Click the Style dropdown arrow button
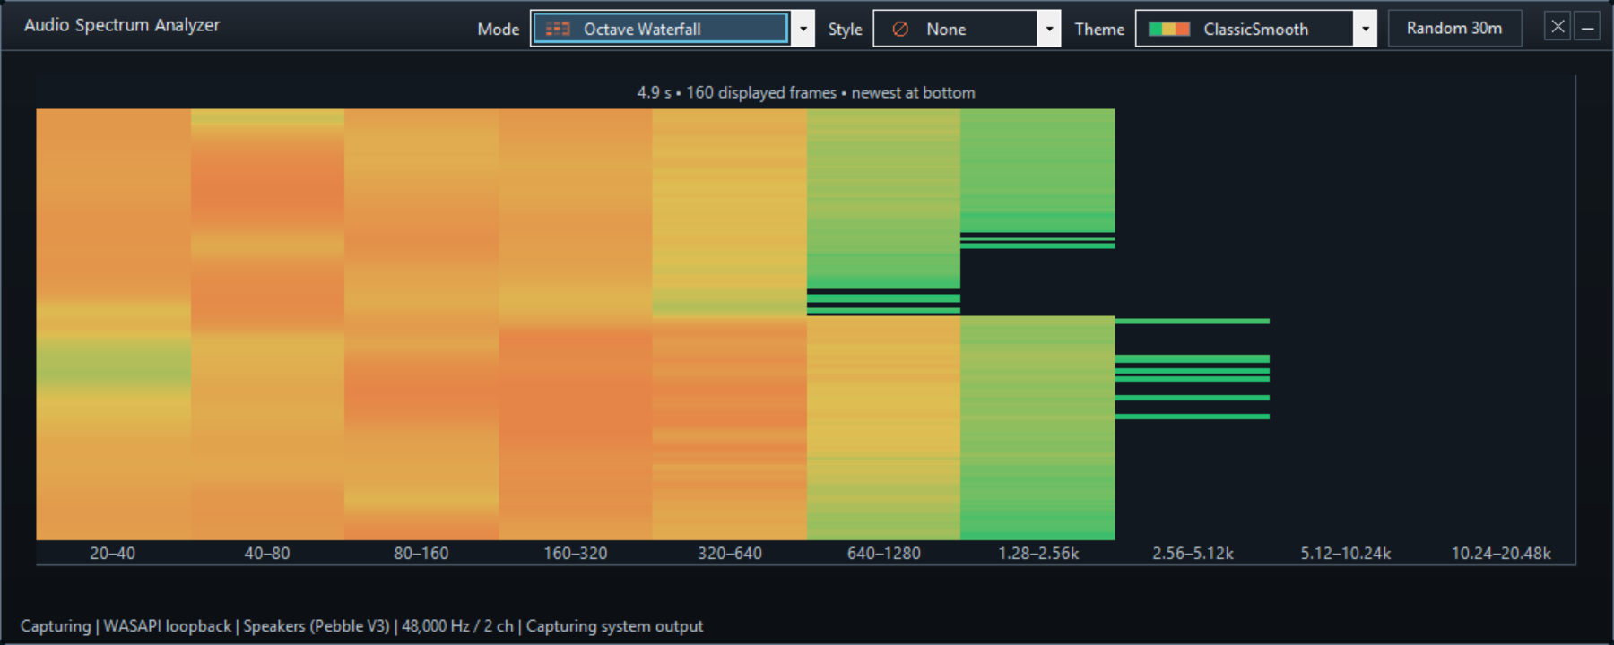Screen dimensions: 1614x645 pyautogui.click(x=1049, y=29)
